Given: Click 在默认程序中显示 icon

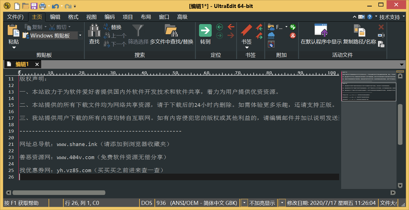Looking at the screenshot, I should point(321,30).
